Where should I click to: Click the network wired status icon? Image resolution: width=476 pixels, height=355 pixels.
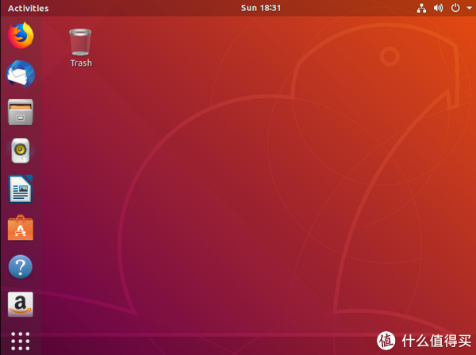pyautogui.click(x=421, y=8)
